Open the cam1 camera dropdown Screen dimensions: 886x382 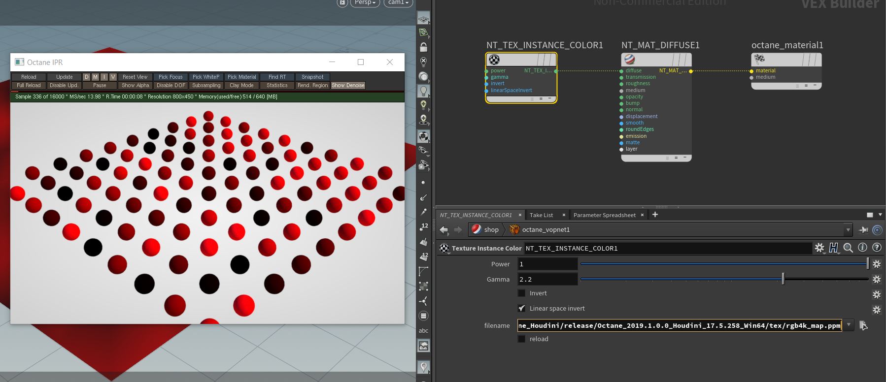[399, 2]
